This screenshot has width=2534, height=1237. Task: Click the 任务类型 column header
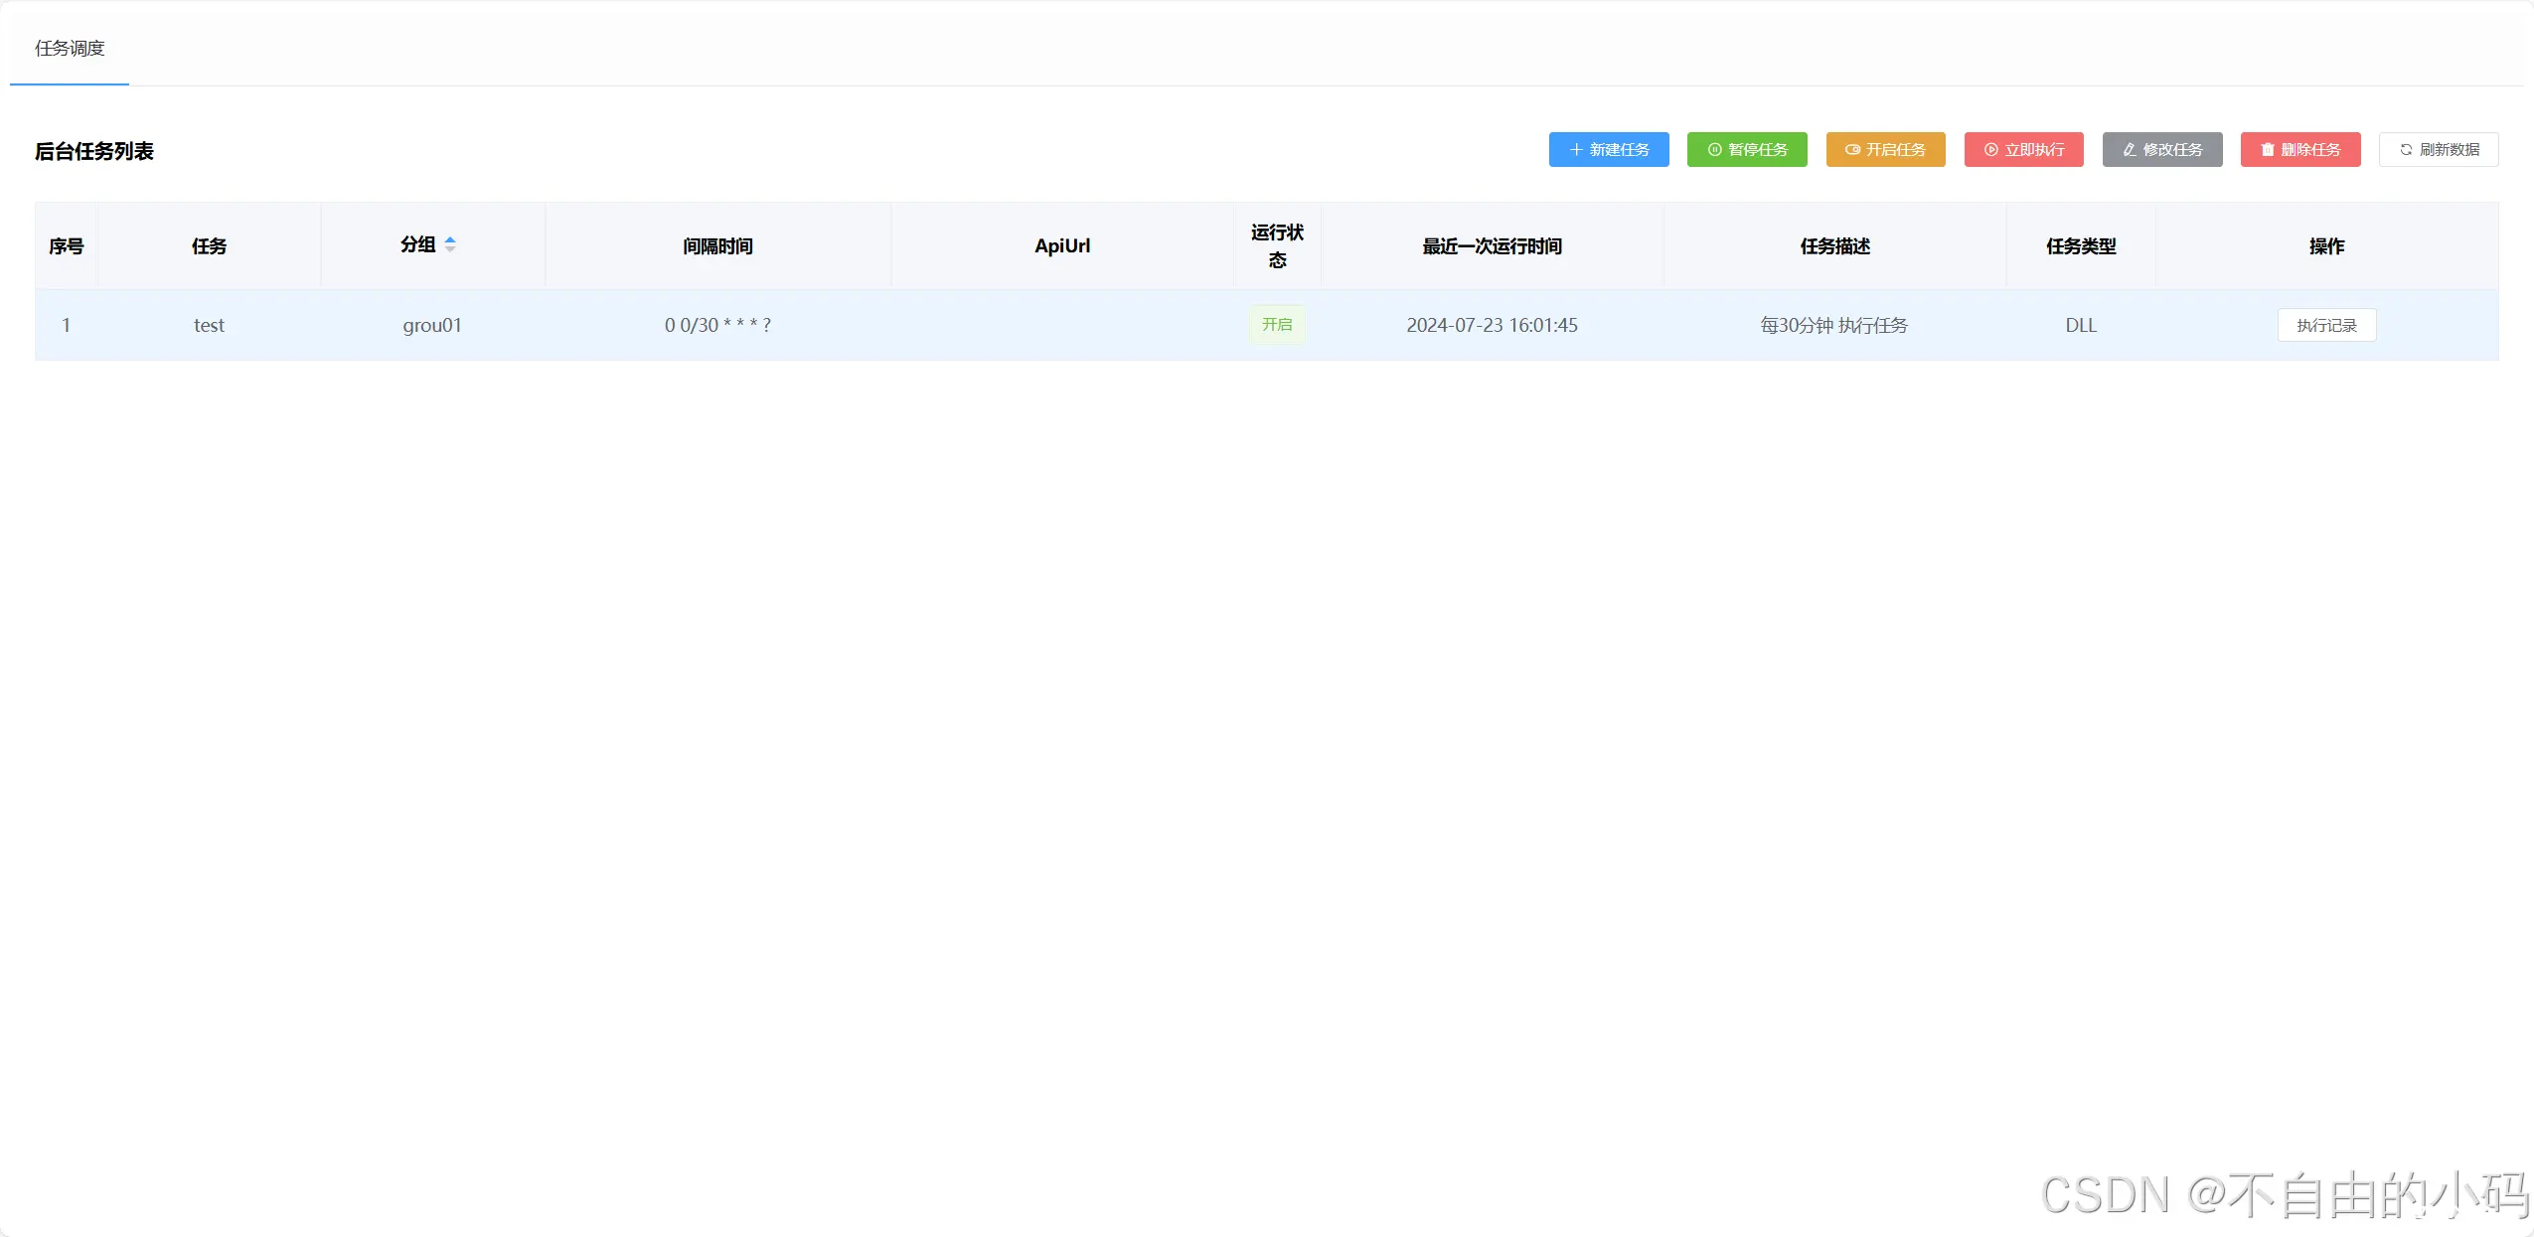(2081, 246)
